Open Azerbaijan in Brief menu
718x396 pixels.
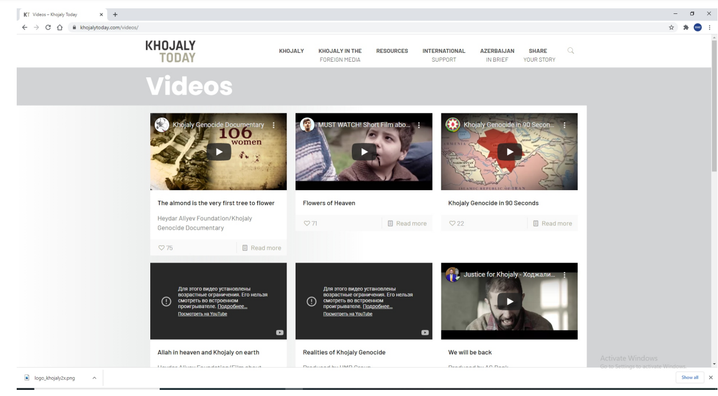point(497,55)
